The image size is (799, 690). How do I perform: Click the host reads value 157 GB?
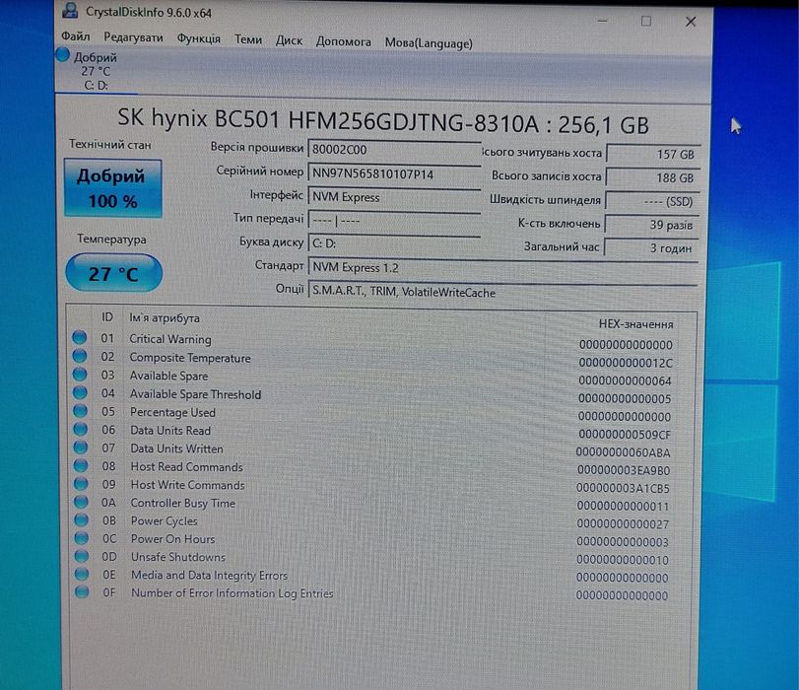(654, 154)
